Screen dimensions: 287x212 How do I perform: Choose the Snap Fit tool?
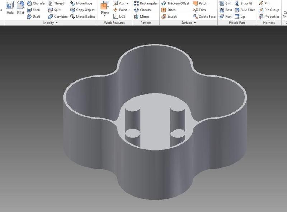point(244,3)
